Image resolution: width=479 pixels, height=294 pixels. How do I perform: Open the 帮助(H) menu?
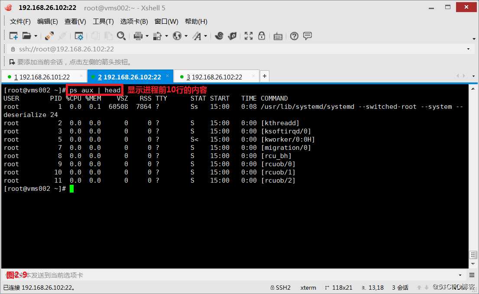(x=196, y=21)
